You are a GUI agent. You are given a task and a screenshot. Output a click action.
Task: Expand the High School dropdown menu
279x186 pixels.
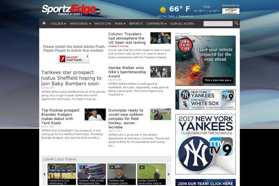click(x=80, y=24)
